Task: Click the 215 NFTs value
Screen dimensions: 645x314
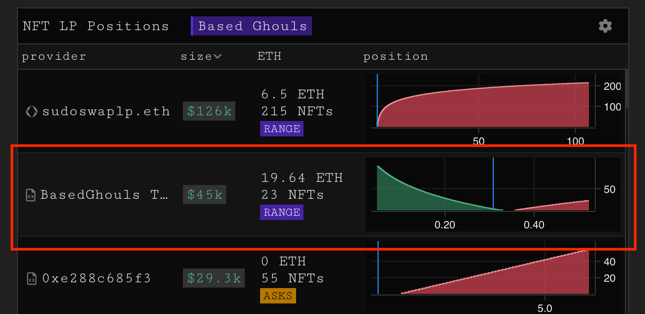Action: click(x=297, y=111)
